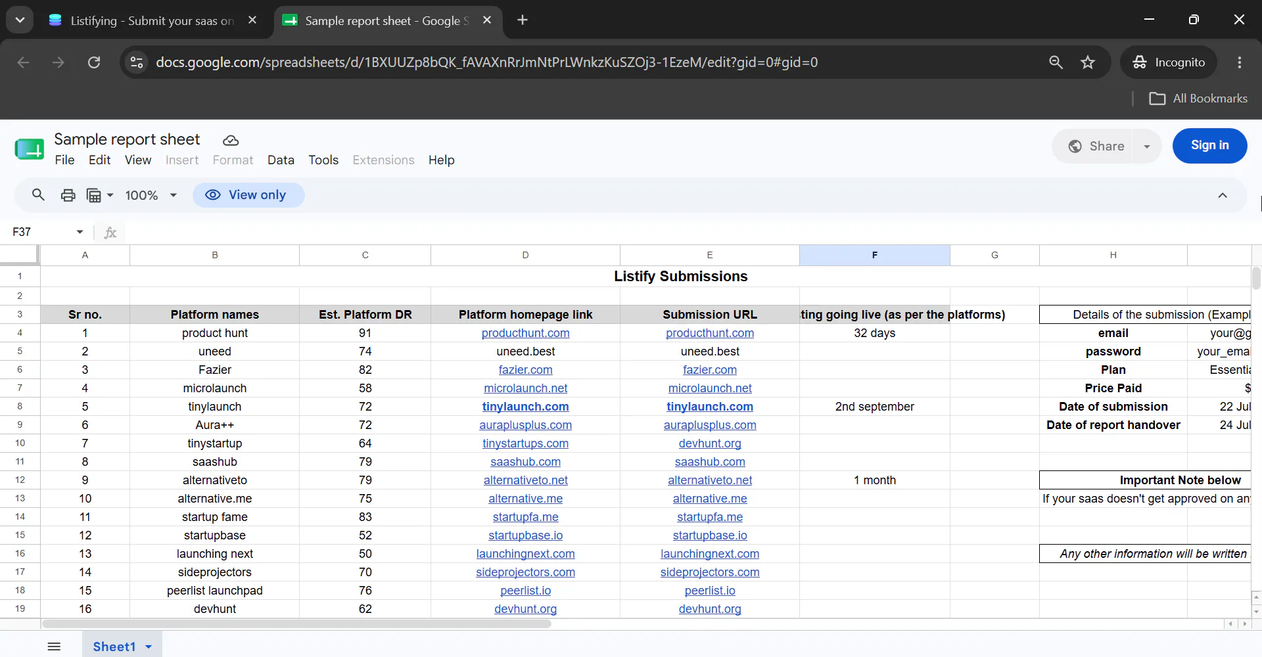This screenshot has height=657, width=1262.
Task: Select column F header
Action: (874, 255)
